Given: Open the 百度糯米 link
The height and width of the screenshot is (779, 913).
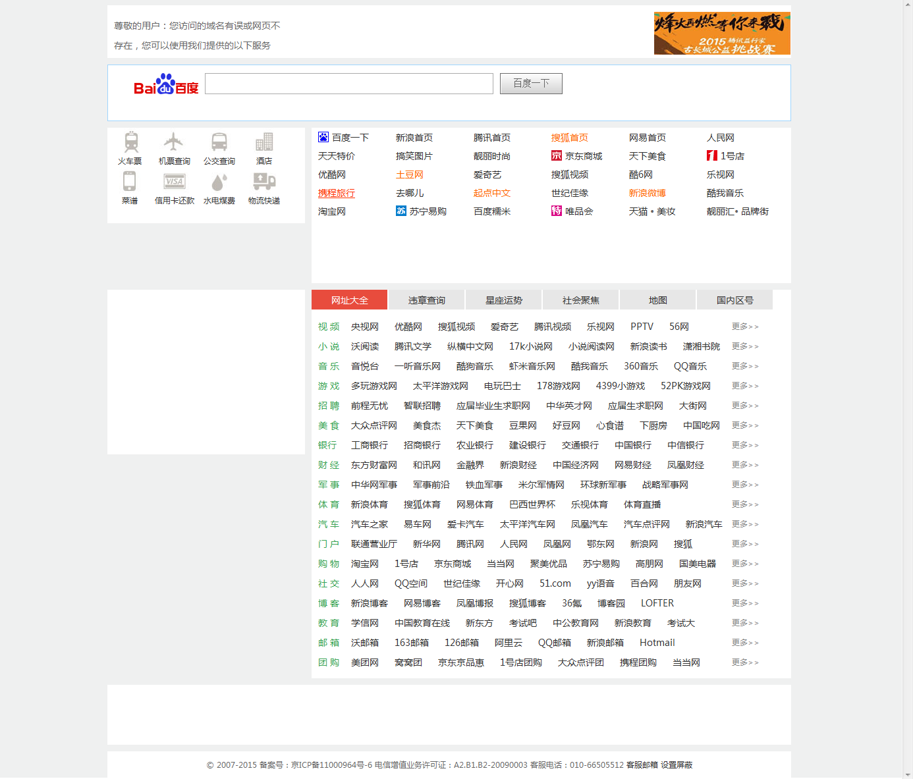Looking at the screenshot, I should tap(492, 211).
